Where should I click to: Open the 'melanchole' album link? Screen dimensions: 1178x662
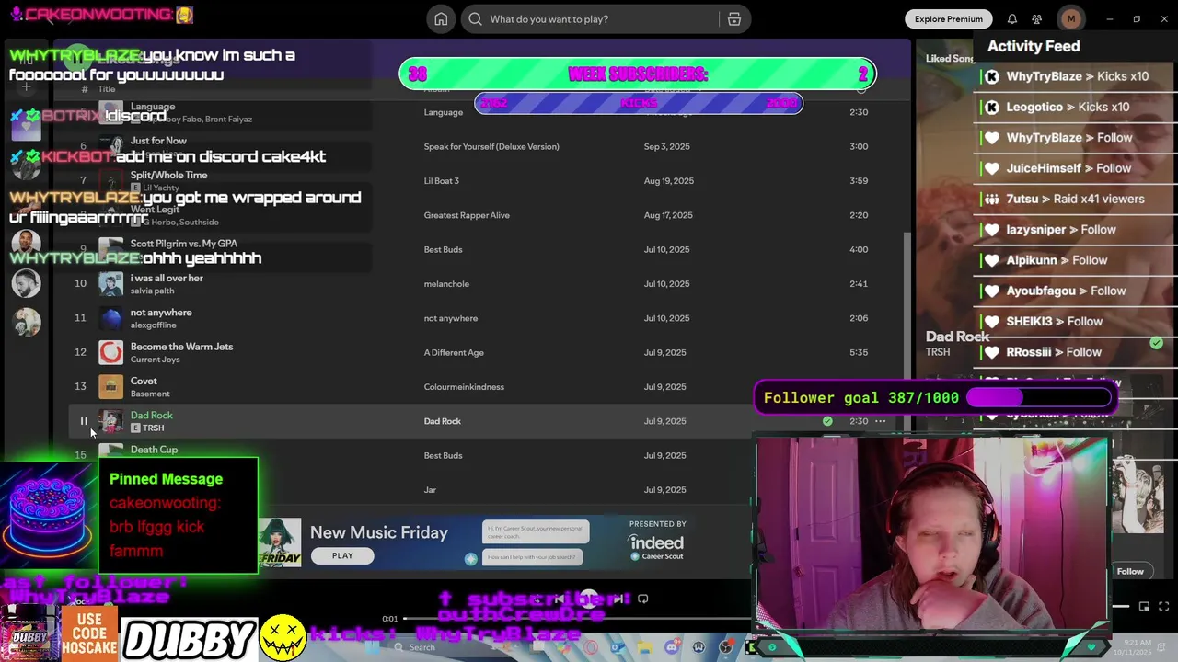coord(446,284)
